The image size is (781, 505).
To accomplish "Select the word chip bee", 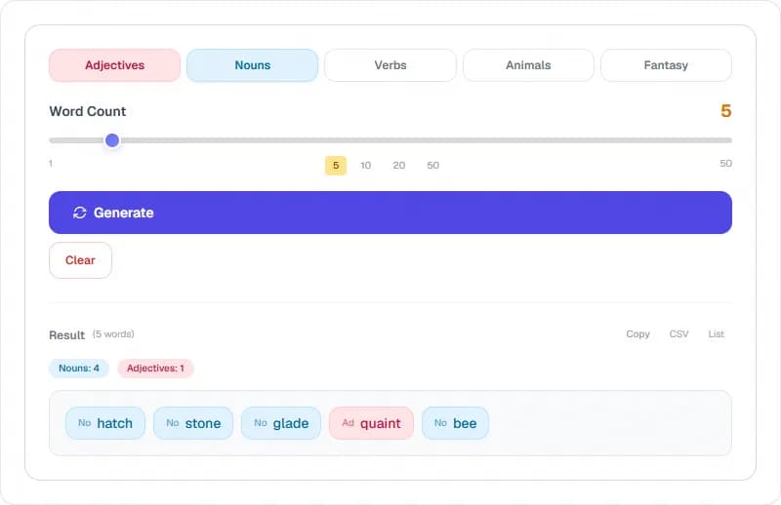I will click(455, 423).
